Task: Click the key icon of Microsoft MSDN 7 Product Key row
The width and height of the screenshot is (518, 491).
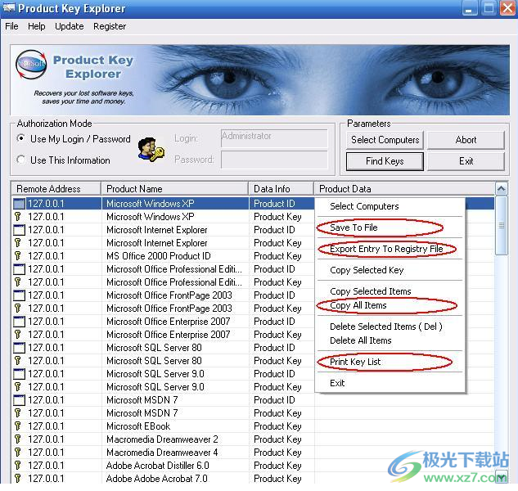Action: (x=18, y=413)
